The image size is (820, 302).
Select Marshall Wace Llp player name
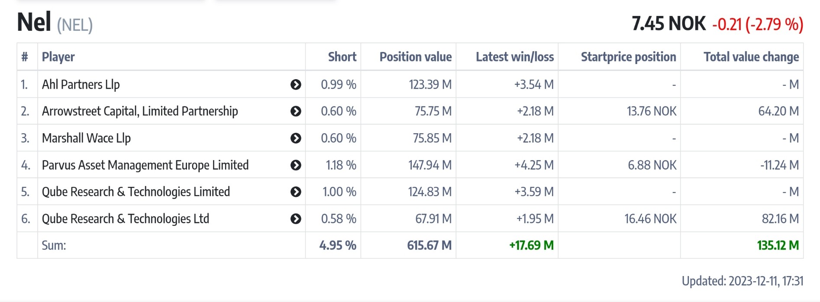pos(86,138)
